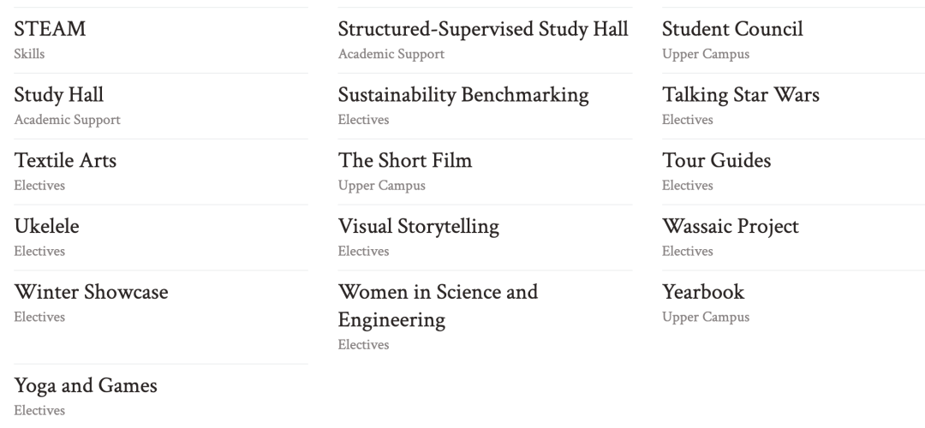The width and height of the screenshot is (925, 428).
Task: Click Academic Support label under Study Hall
Action: pyautogui.click(x=68, y=120)
